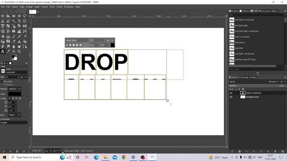This screenshot has width=287, height=161.
Task: Set left text justification
Action: pyautogui.click(x=9, y=98)
